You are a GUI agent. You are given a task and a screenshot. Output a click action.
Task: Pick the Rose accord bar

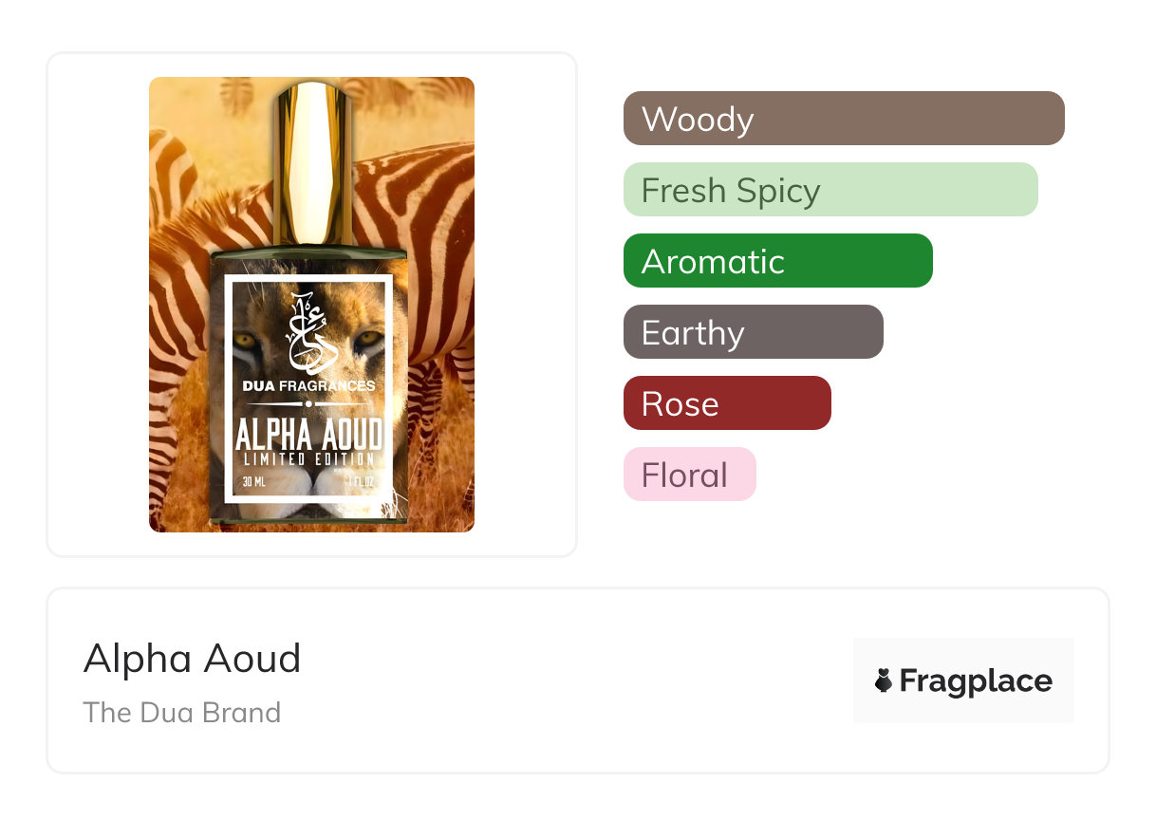727,403
